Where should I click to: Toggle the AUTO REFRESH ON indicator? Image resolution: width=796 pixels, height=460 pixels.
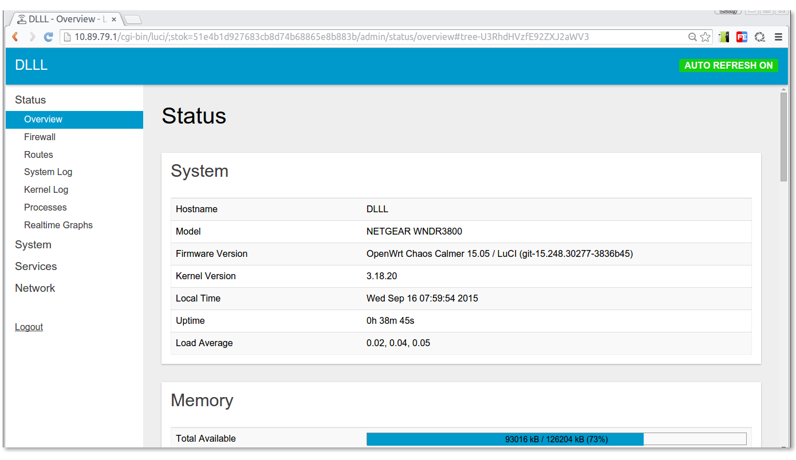728,66
